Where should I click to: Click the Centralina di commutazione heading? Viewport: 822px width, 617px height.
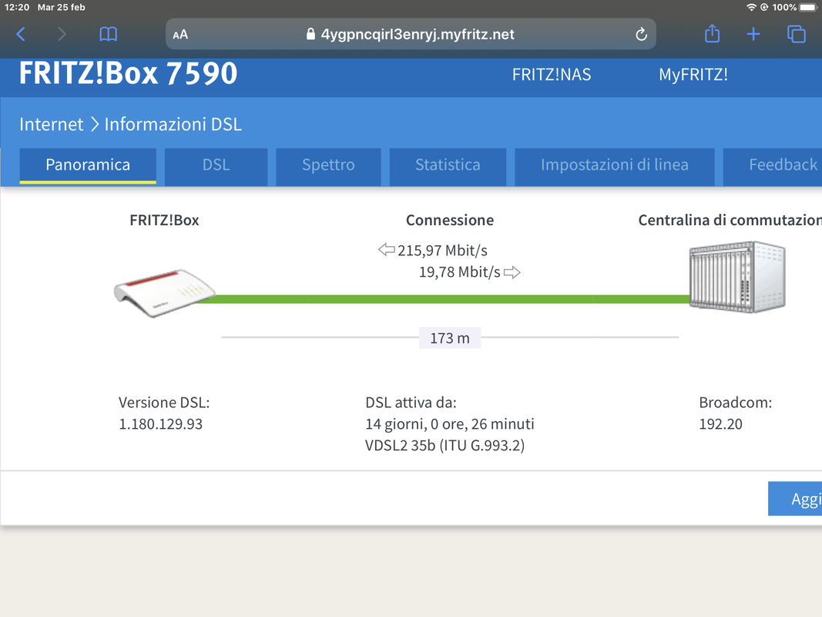730,220
